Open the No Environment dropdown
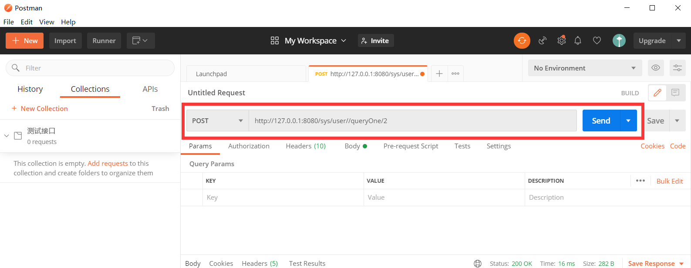691x268 pixels. coord(585,68)
